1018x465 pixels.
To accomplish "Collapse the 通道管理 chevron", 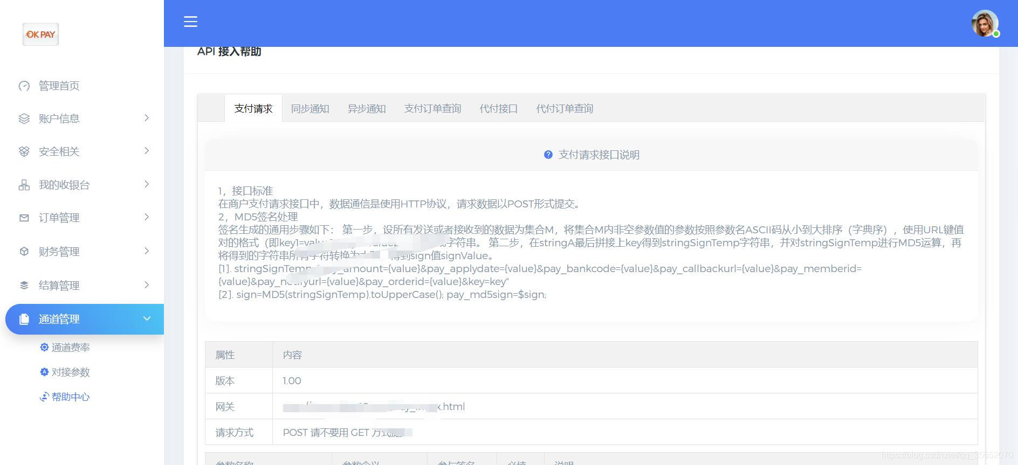I will 147,318.
